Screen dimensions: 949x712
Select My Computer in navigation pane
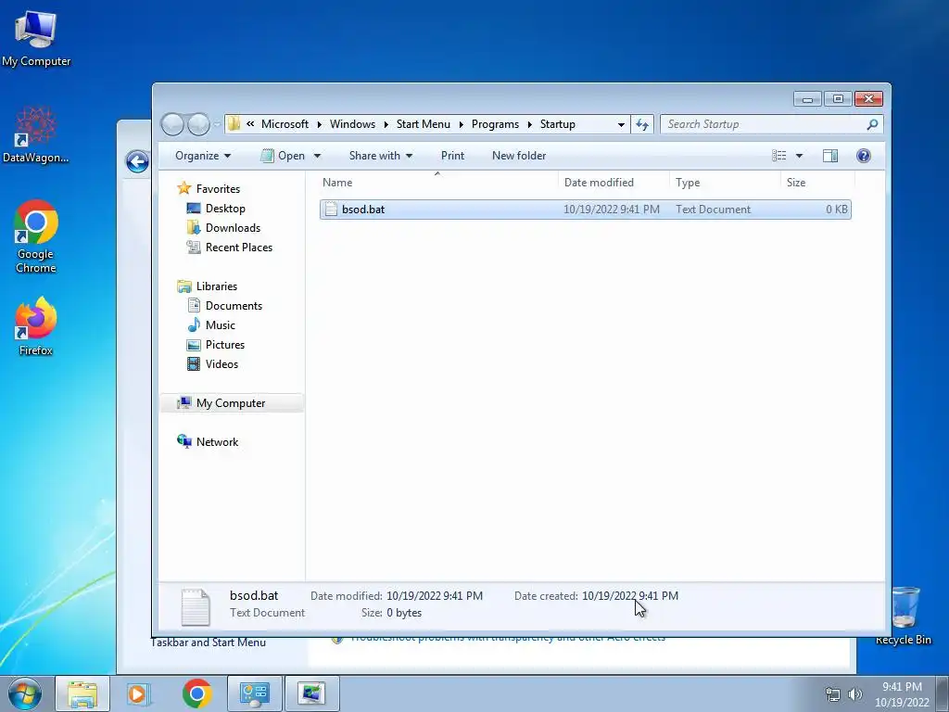(x=232, y=403)
